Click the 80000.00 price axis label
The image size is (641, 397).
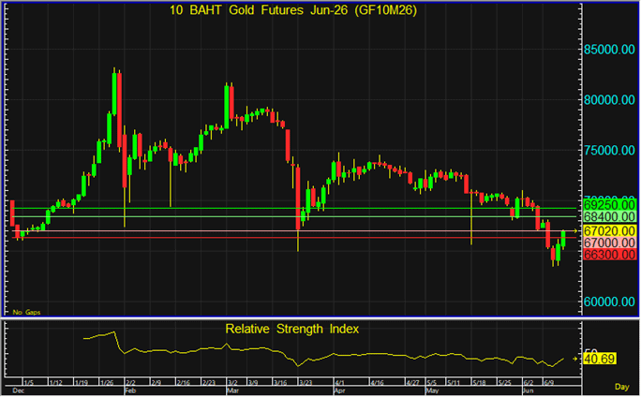[609, 100]
